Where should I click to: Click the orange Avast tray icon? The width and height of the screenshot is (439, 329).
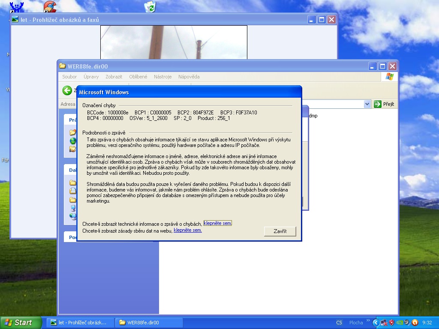(x=415, y=323)
